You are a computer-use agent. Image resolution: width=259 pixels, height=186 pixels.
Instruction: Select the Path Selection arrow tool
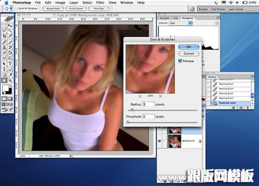pyautogui.click(x=4, y=64)
